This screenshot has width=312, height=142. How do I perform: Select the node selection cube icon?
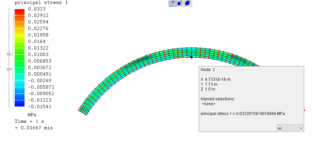(x=172, y=3)
